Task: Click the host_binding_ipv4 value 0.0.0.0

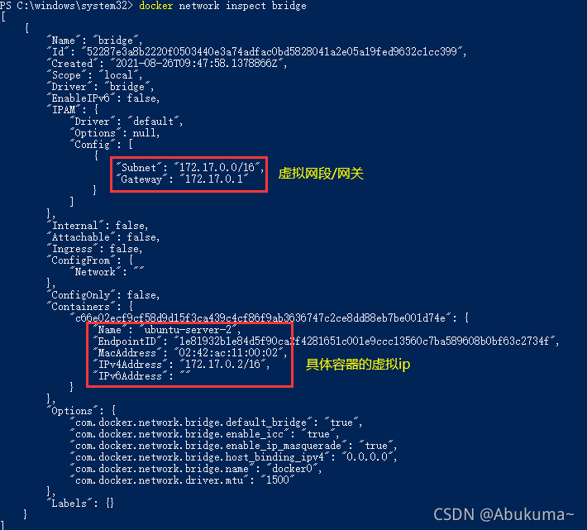Action: click(366, 456)
